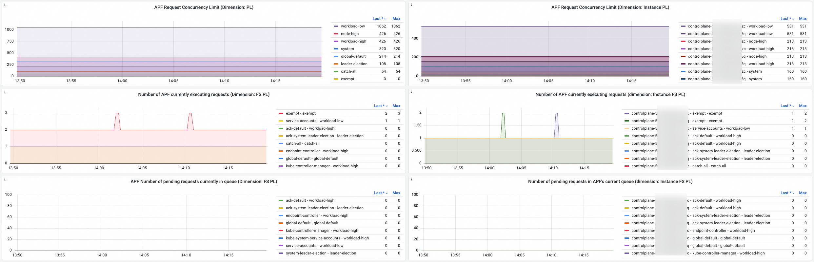Open panel menu for Number of pending requests in APF's current queue
Viewport: 814px width, 262px height.
click(610, 181)
